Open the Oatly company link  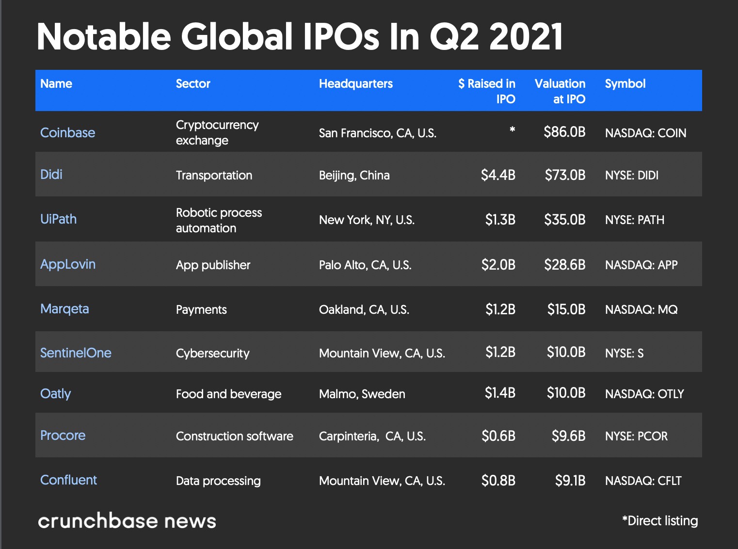(x=55, y=394)
